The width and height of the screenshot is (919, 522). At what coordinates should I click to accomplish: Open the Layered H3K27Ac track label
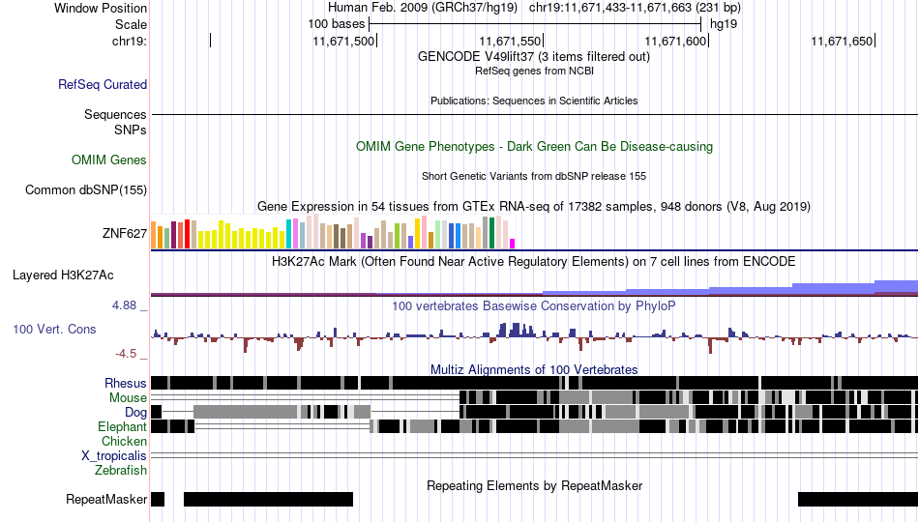click(63, 275)
